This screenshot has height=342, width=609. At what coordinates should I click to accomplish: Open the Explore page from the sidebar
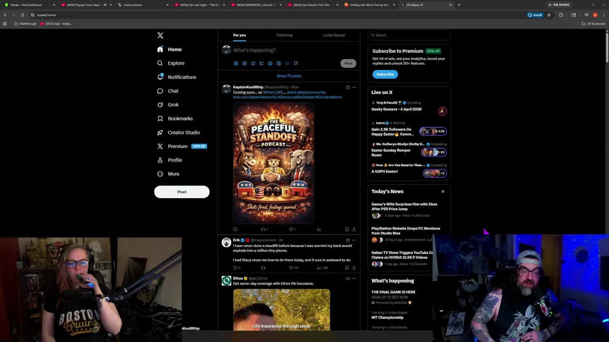tap(171, 63)
